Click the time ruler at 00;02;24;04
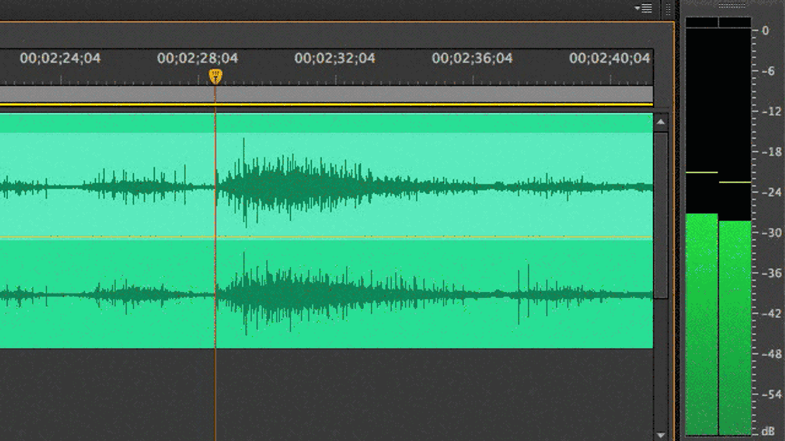Image resolution: width=785 pixels, height=441 pixels. 60,59
